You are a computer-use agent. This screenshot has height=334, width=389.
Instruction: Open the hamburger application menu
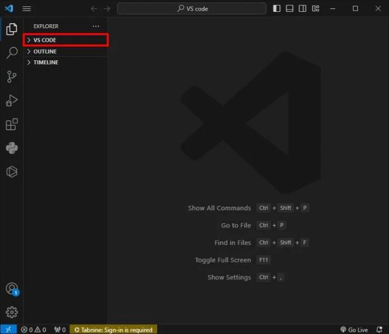point(26,8)
